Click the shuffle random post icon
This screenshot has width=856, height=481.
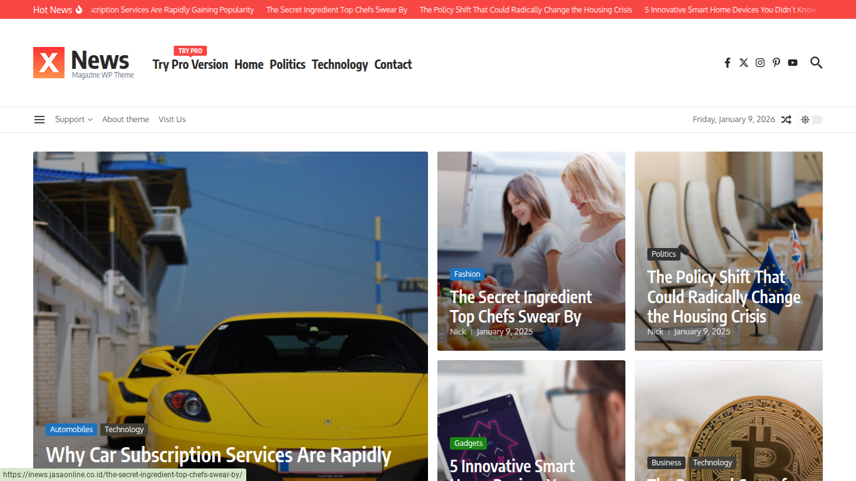(x=786, y=120)
